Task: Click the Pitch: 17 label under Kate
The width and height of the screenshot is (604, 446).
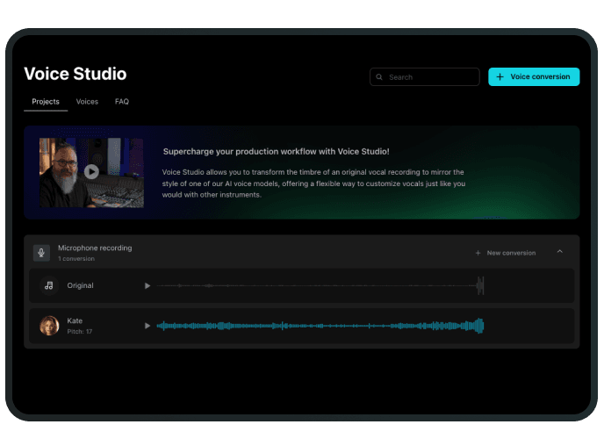Action: 80,332
